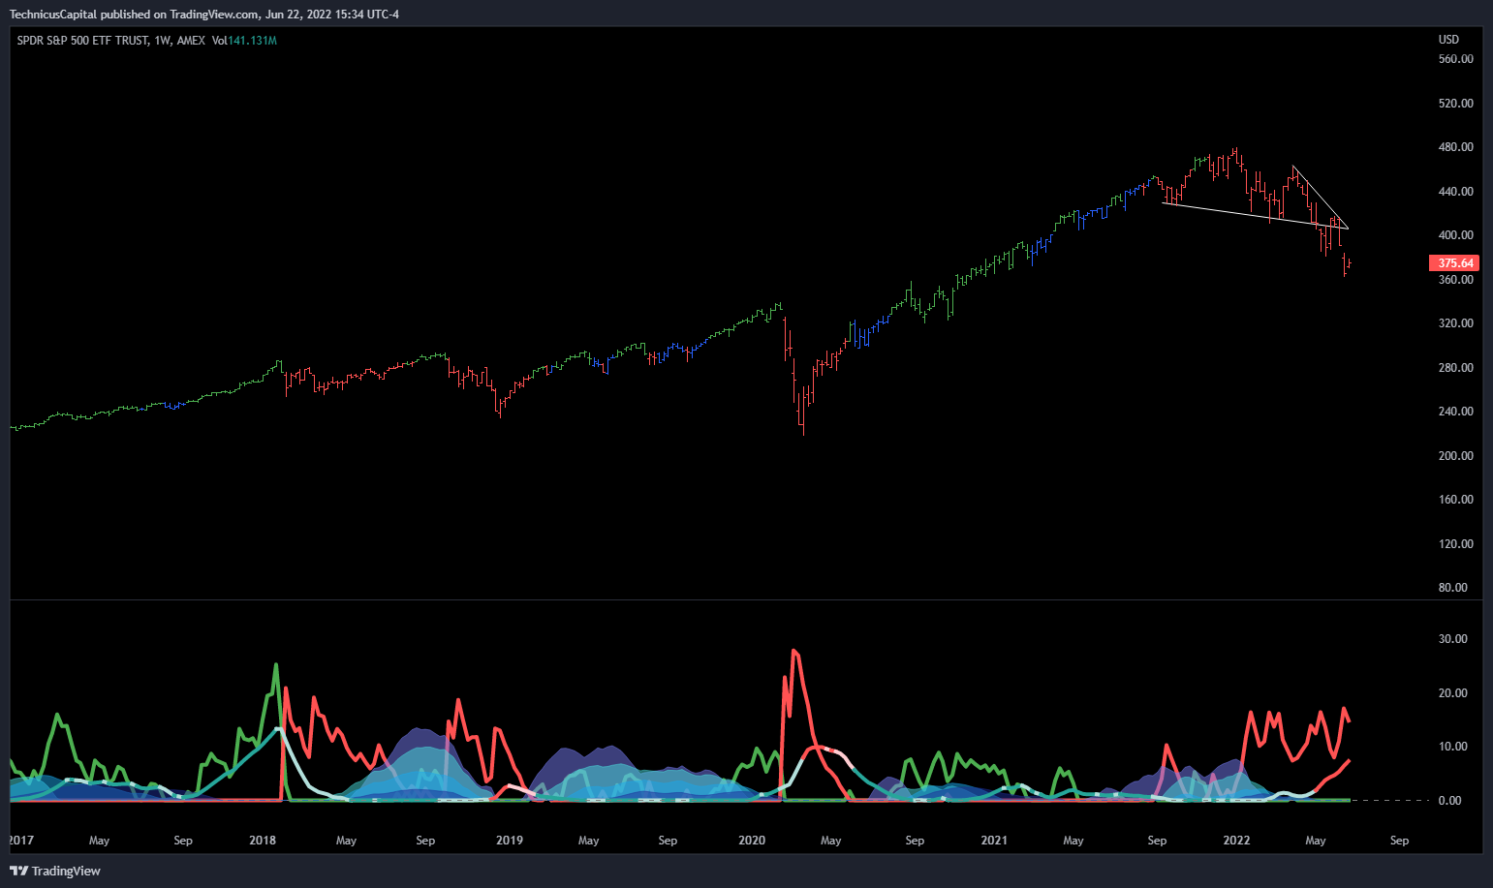Image resolution: width=1493 pixels, height=888 pixels.
Task: Click the SPDR S&P 500 ETF TRUST title
Action: coord(83,41)
